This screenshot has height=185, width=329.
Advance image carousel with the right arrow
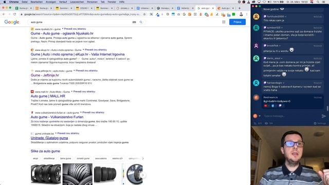pos(143,175)
